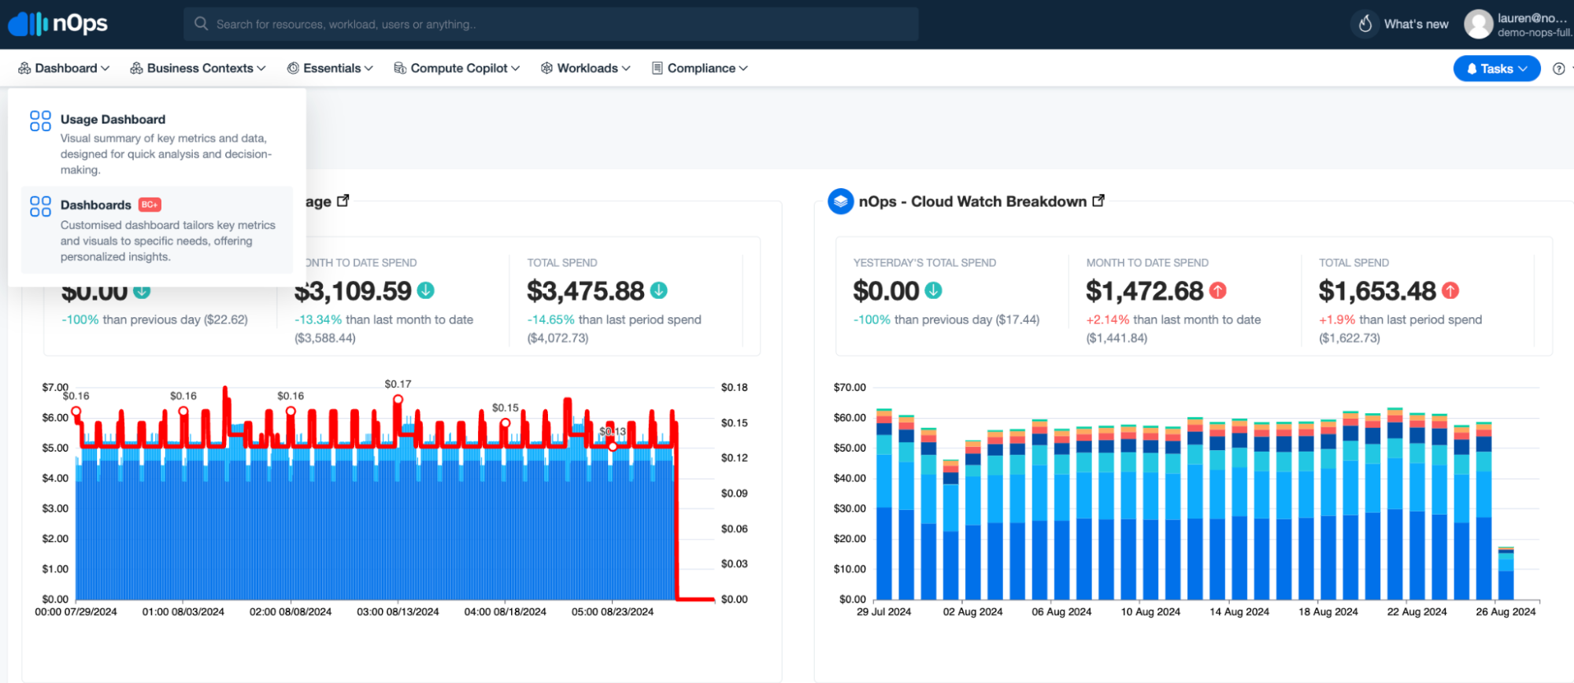Expand the Business Contexts chevron
The height and width of the screenshot is (683, 1574).
click(261, 68)
